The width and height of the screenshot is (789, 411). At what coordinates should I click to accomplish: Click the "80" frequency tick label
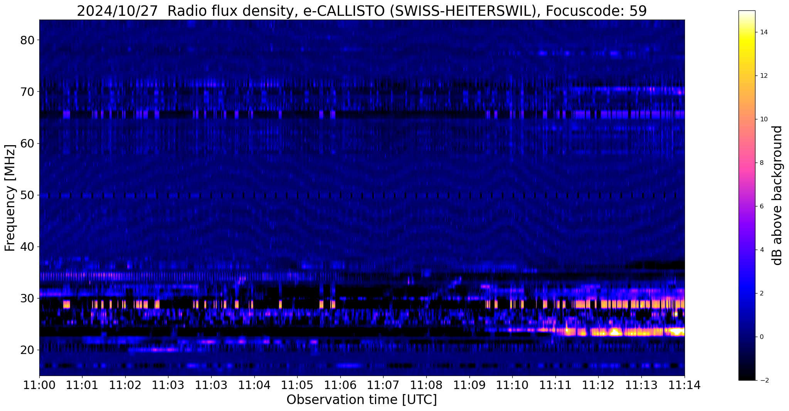click(x=27, y=40)
